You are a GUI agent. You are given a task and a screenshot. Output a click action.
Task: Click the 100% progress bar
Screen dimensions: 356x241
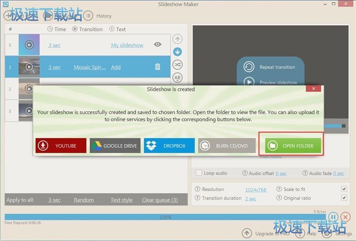pyautogui.click(x=165, y=217)
